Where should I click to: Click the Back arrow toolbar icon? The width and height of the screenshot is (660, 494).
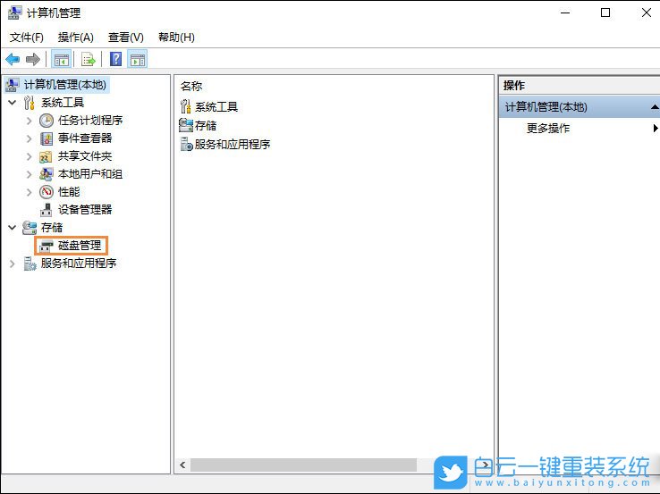13,59
